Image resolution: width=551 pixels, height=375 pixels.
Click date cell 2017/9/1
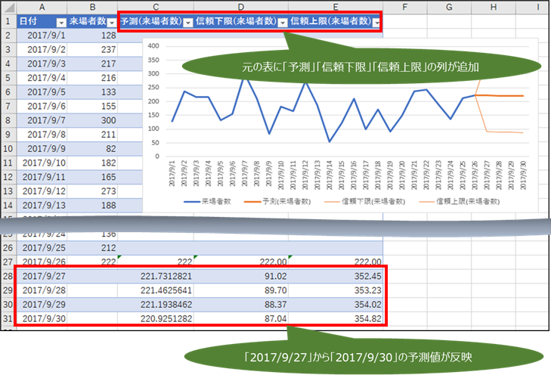[42, 36]
